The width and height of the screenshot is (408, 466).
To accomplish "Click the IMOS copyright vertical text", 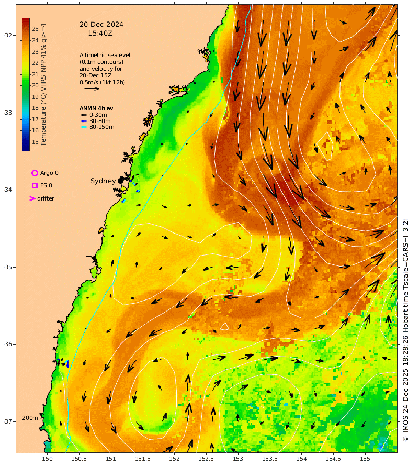I will [x=405, y=330].
